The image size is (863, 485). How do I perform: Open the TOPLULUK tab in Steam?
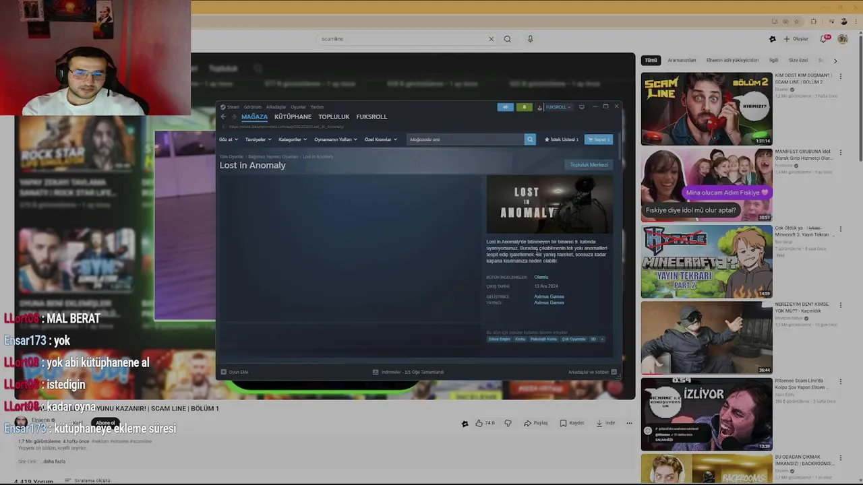[x=334, y=117]
